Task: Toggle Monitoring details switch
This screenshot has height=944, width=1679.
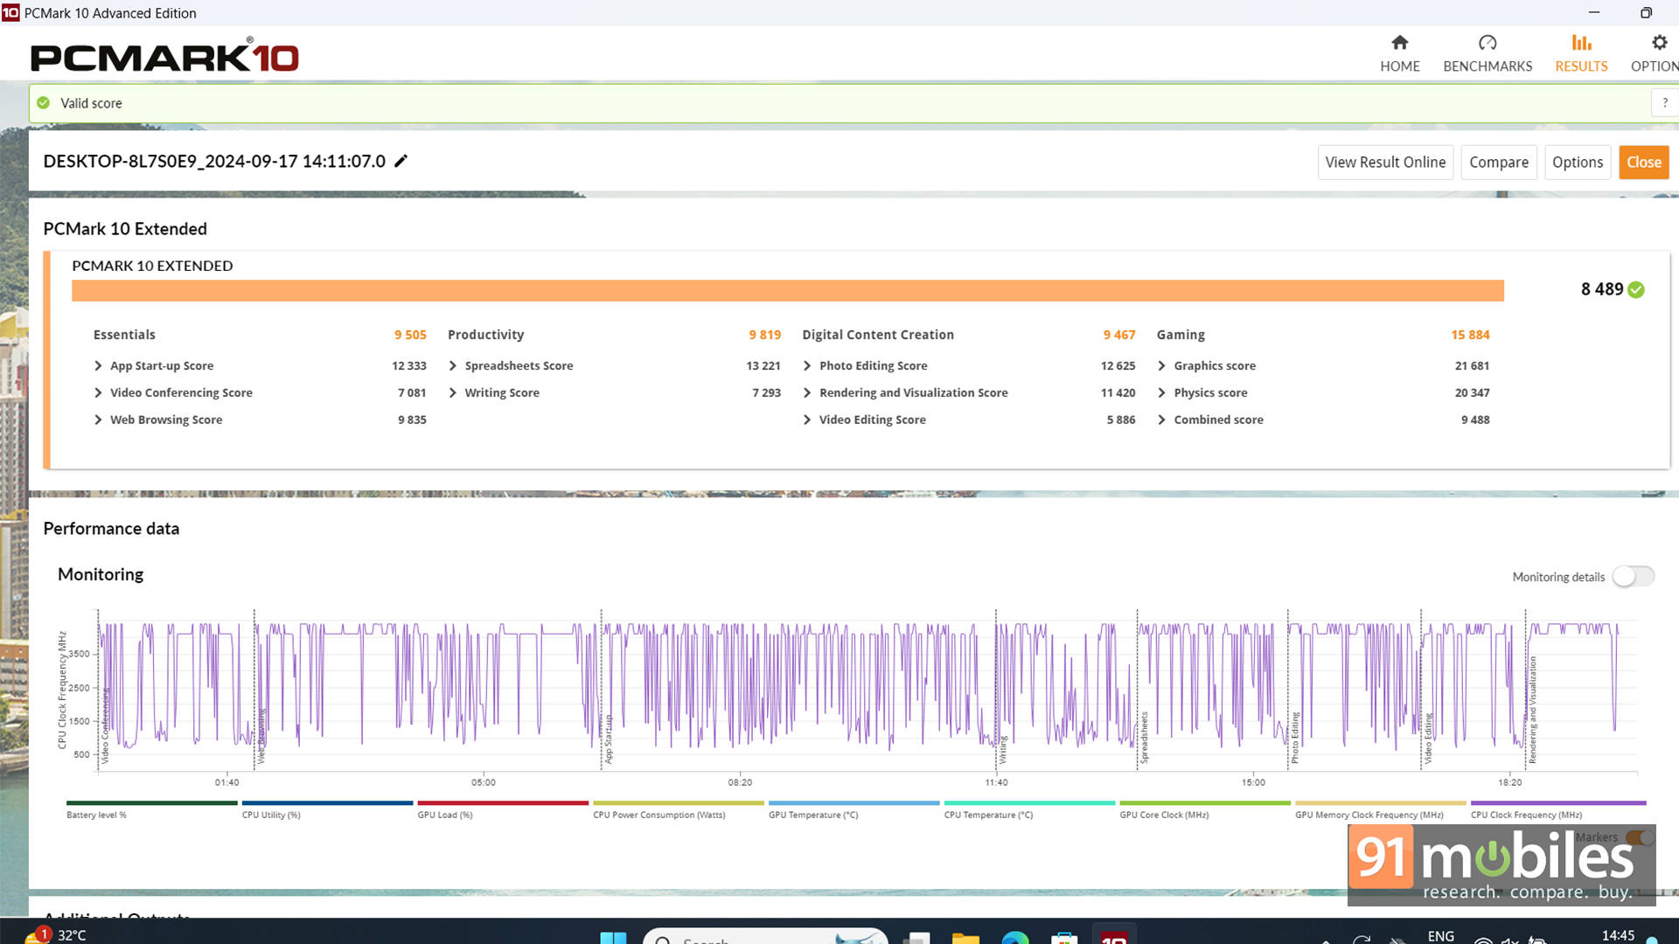Action: coord(1633,577)
